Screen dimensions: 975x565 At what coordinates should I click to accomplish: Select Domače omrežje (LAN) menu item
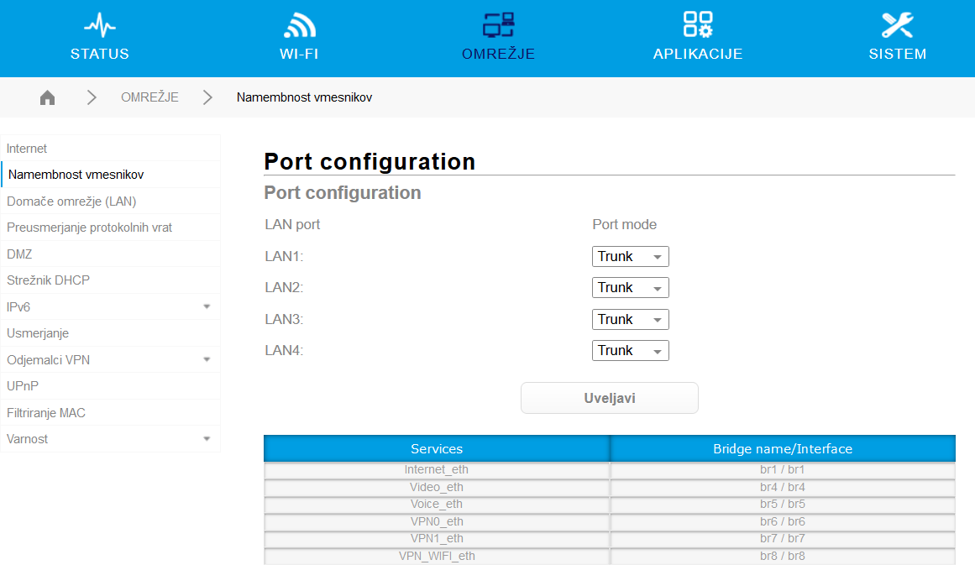pyautogui.click(x=71, y=201)
